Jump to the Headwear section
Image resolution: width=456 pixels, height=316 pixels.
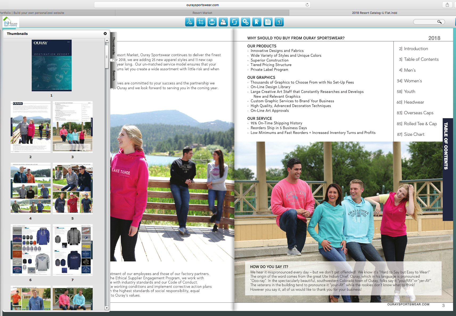pyautogui.click(x=410, y=102)
